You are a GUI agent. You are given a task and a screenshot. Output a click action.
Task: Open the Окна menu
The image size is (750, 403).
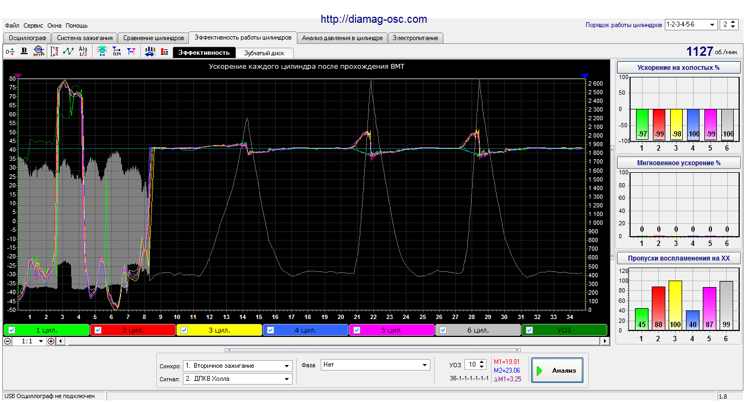(x=54, y=25)
